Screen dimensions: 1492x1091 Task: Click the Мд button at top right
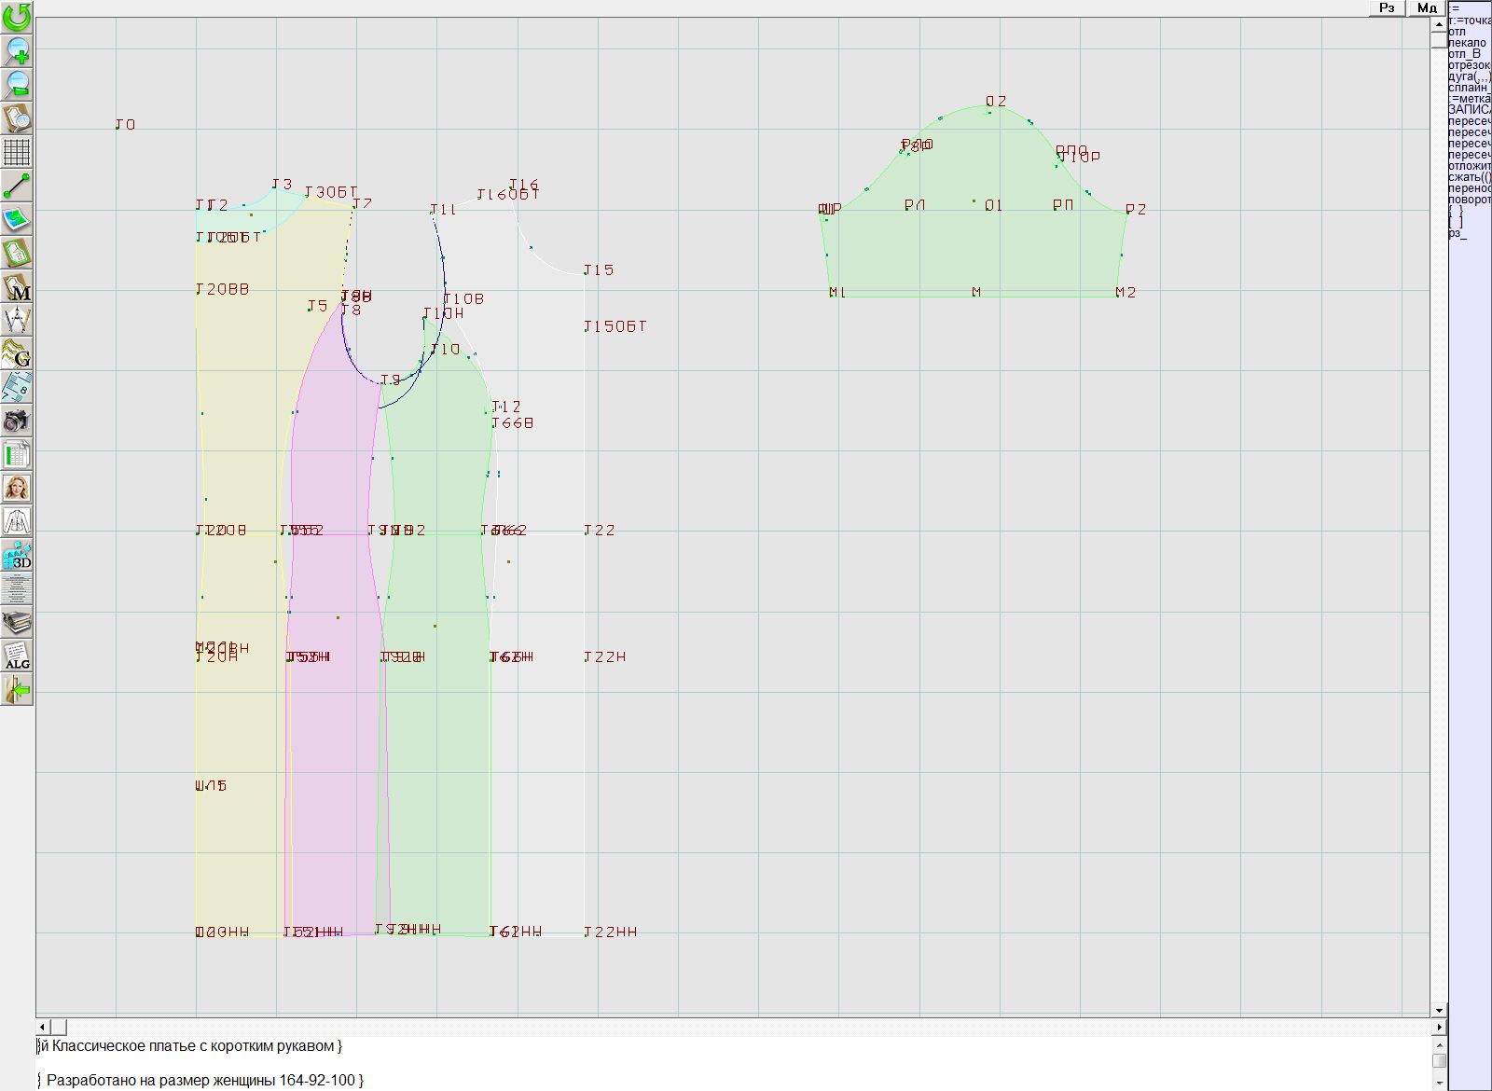pyautogui.click(x=1427, y=8)
